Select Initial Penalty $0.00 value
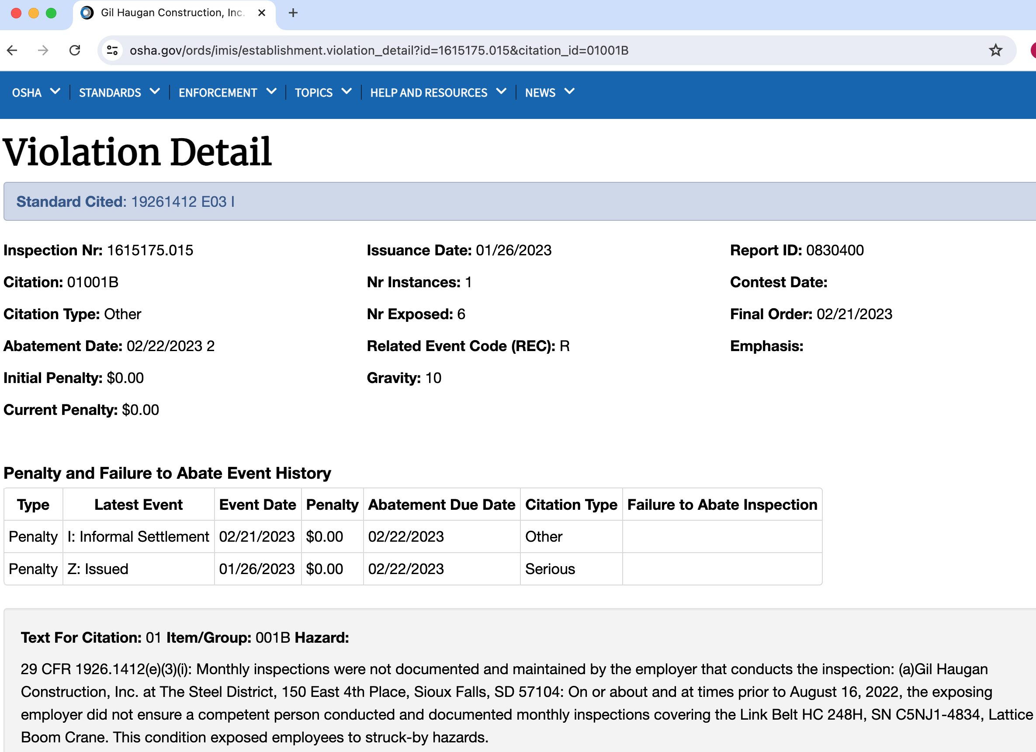Screen dimensions: 1036x752 coord(125,379)
